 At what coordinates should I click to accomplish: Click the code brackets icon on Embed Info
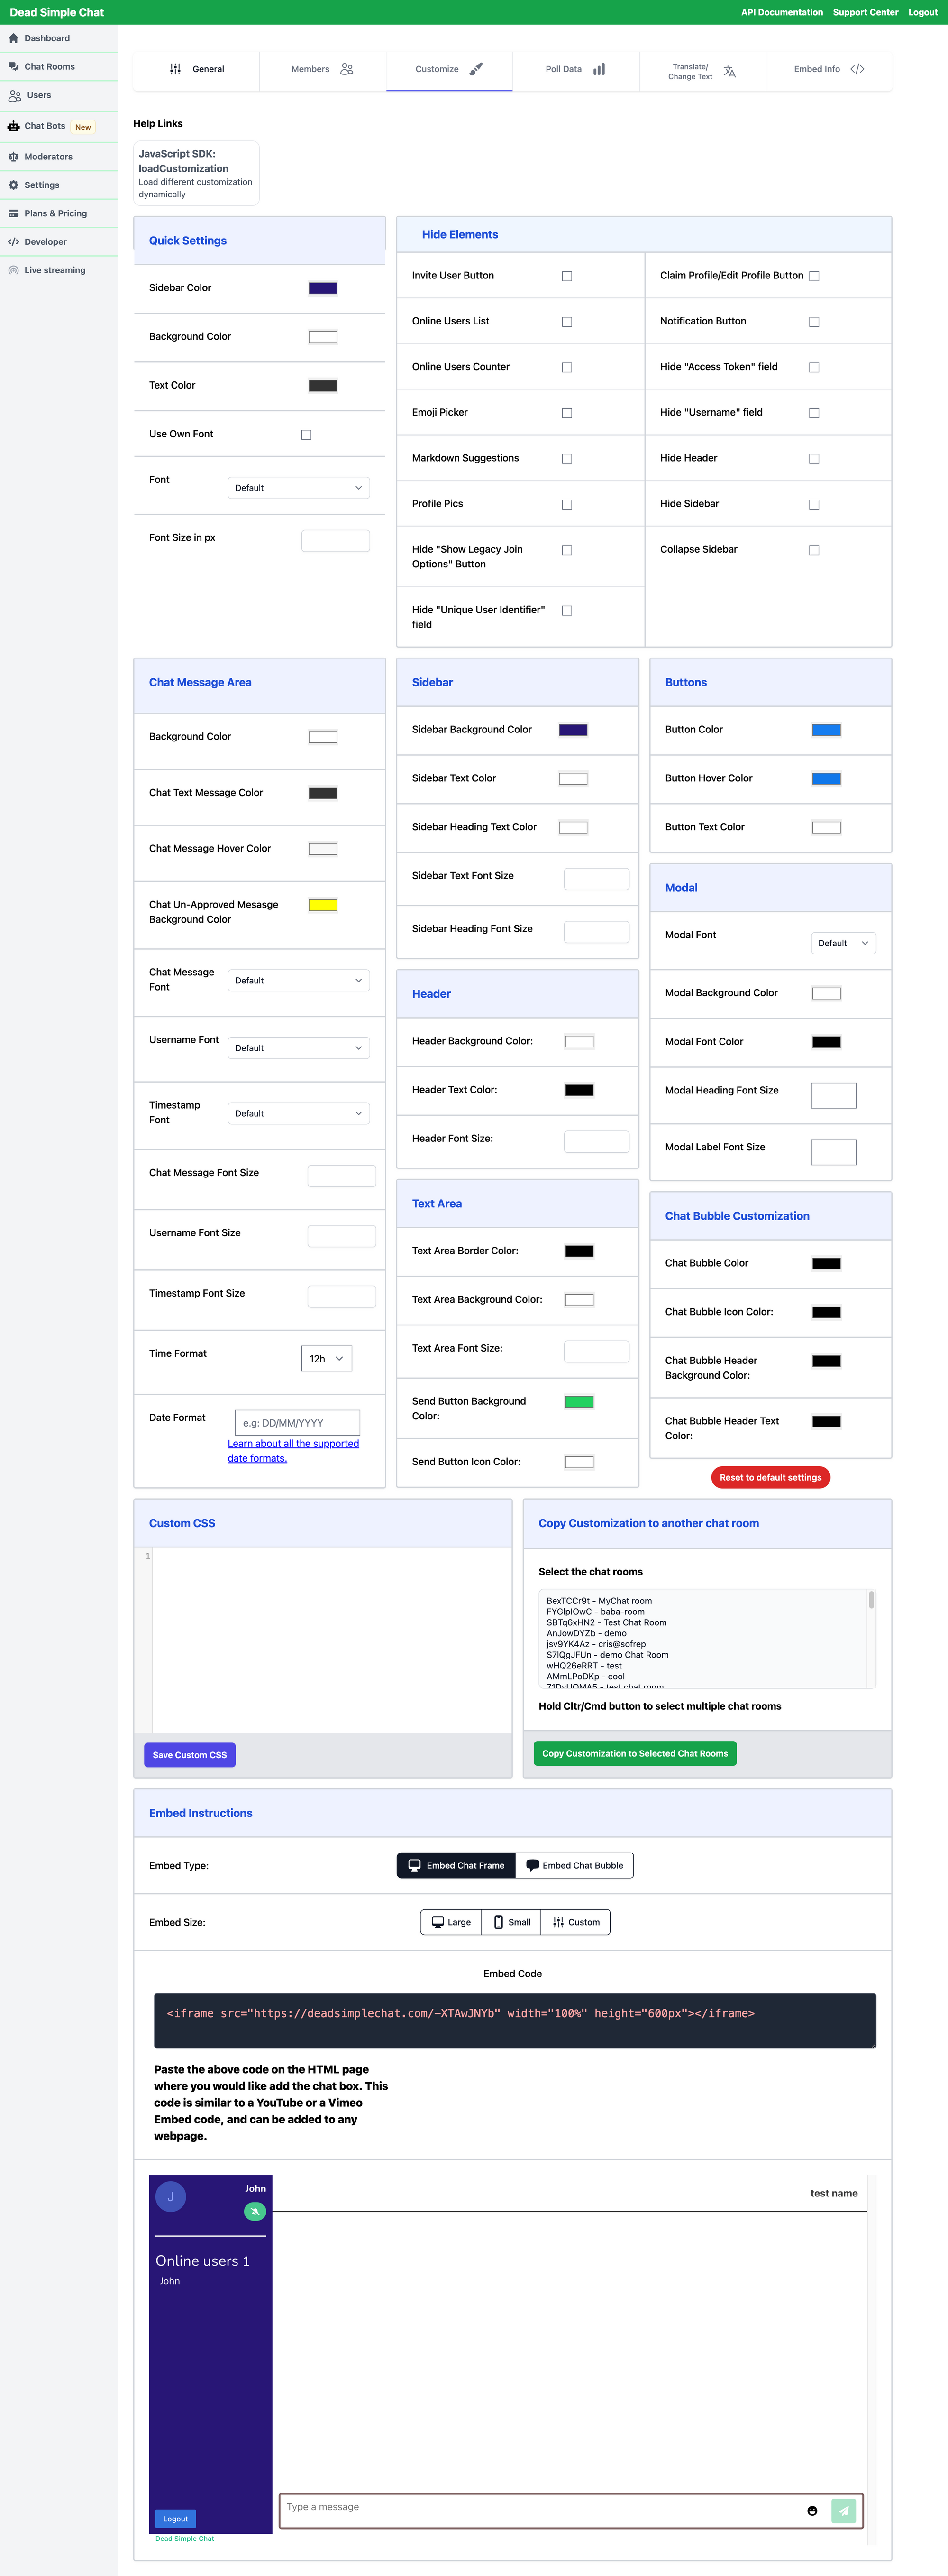(x=857, y=69)
